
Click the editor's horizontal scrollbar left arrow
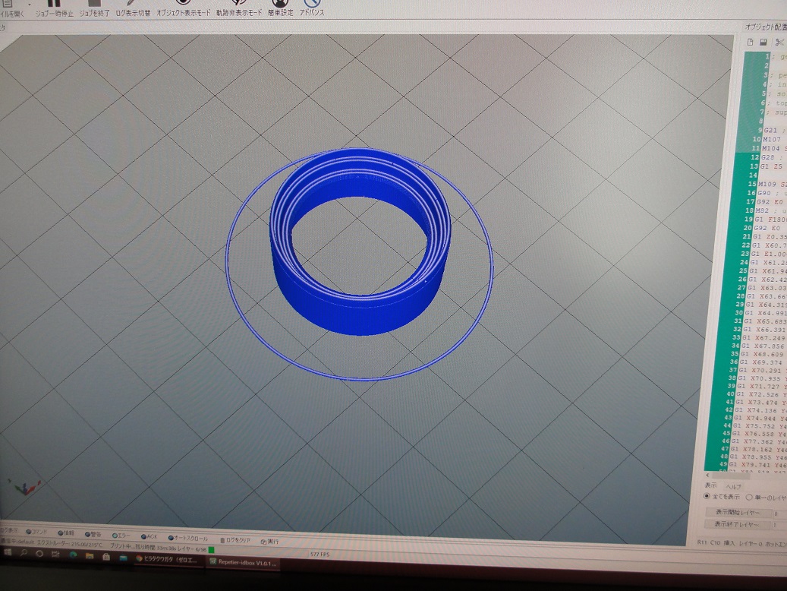pyautogui.click(x=708, y=475)
